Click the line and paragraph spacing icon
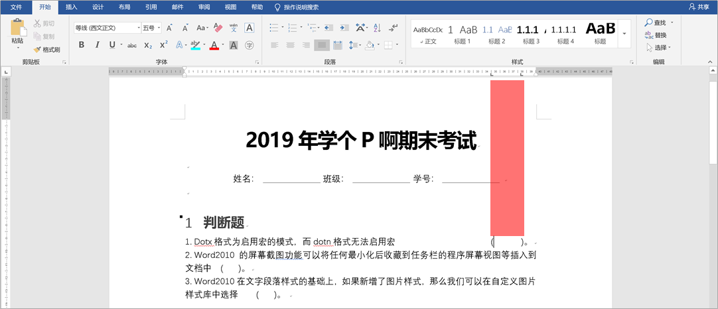 [352, 45]
